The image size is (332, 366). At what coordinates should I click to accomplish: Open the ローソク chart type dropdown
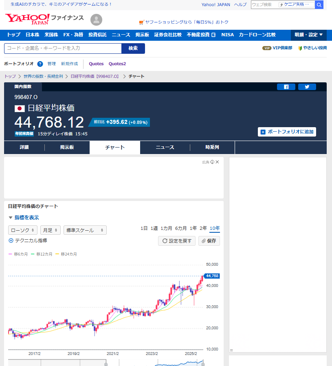(x=23, y=230)
